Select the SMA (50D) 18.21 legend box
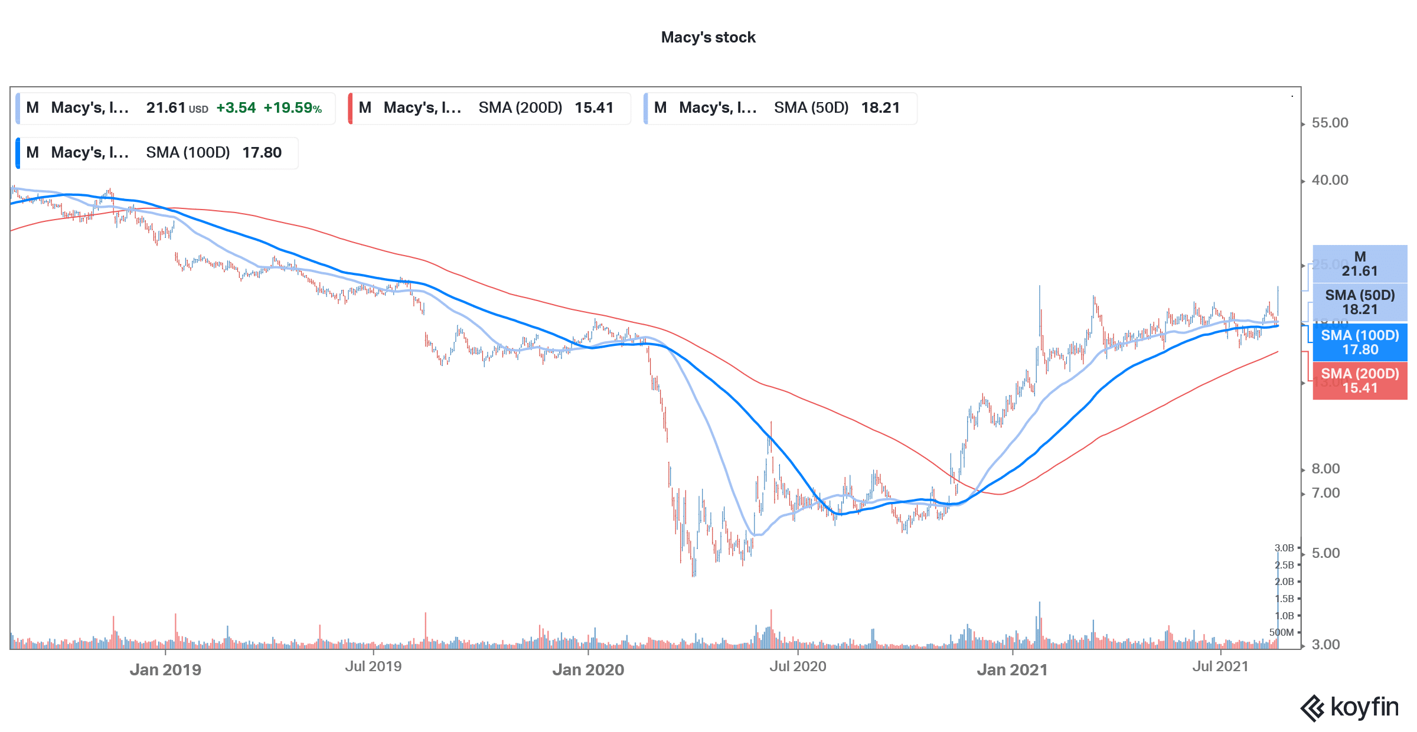 [x=780, y=108]
